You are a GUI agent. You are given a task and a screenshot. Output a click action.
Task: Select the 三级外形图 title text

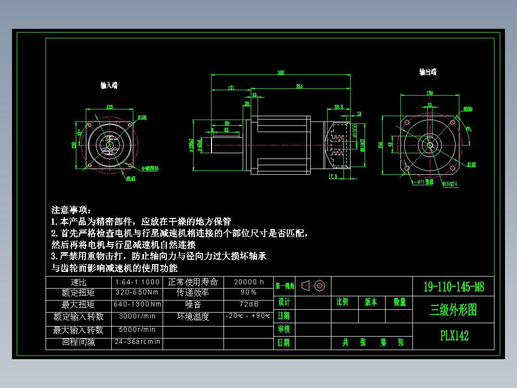[454, 310]
